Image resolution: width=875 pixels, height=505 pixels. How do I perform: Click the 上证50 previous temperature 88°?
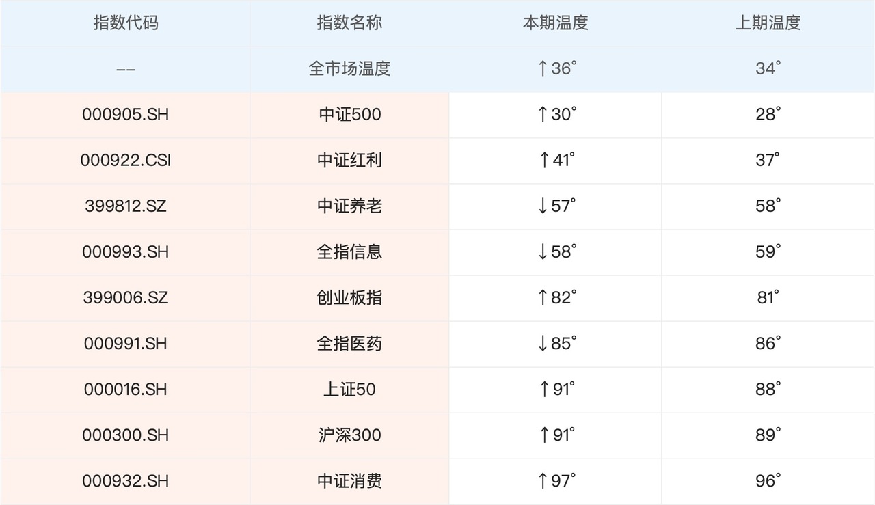768,389
